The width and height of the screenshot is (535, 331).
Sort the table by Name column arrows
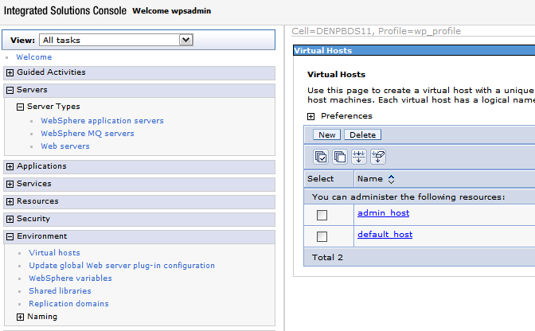pos(391,179)
